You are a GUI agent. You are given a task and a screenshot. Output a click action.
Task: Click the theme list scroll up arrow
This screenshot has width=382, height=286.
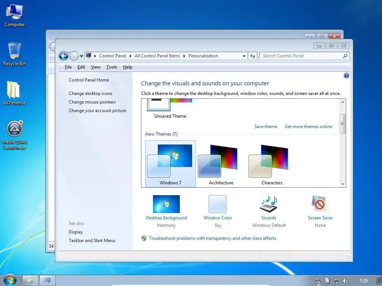(x=343, y=102)
